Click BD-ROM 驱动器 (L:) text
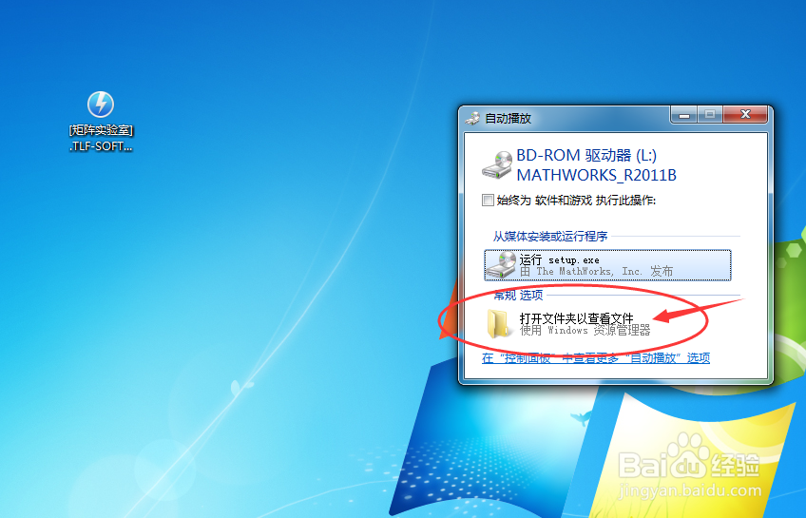This screenshot has width=806, height=518. tap(586, 155)
